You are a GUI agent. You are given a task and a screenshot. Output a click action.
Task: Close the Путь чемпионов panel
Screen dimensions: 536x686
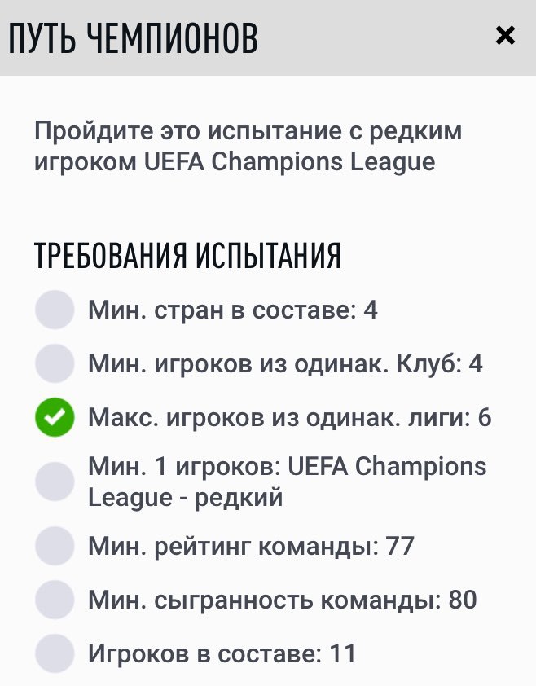(x=505, y=36)
